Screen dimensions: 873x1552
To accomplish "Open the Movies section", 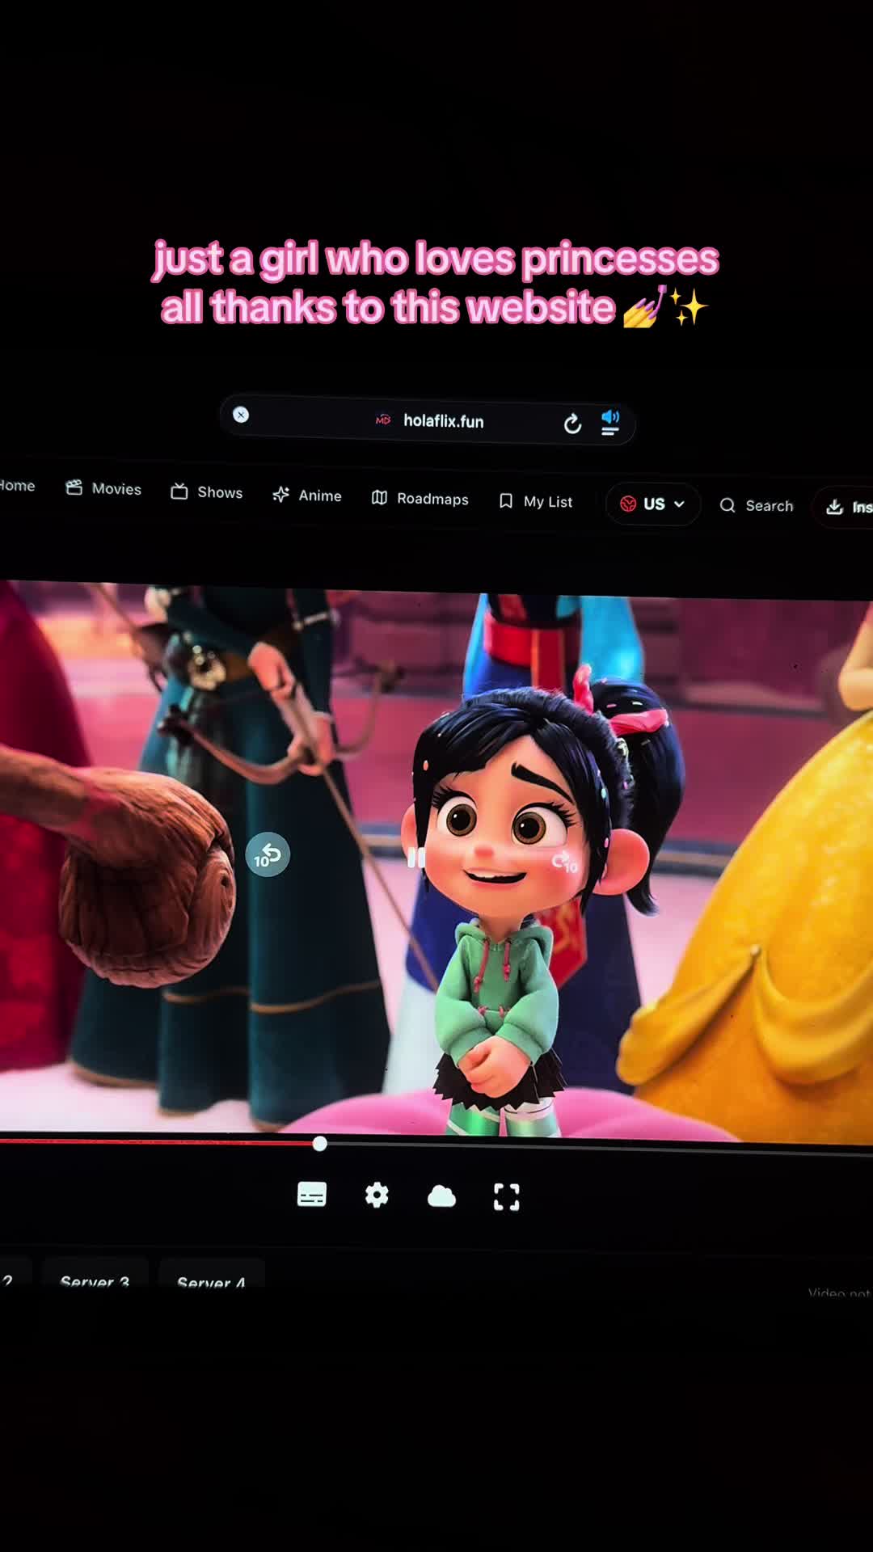I will [x=103, y=488].
